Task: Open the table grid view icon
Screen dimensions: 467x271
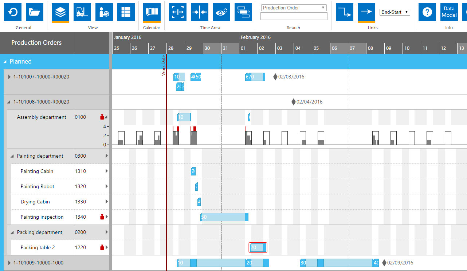Action: [126, 12]
